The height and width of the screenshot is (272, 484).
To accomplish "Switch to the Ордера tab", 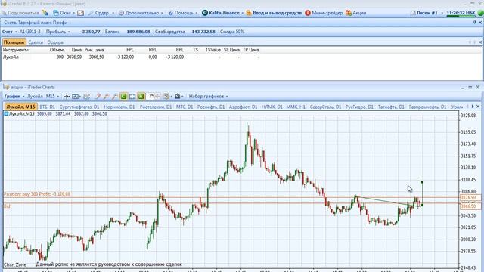I will (x=55, y=42).
